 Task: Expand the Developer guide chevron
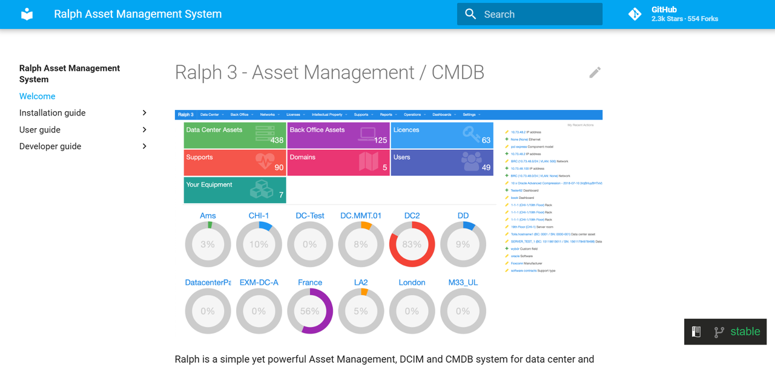click(x=144, y=146)
